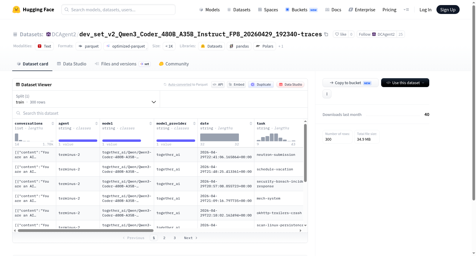Open Docs in top navigation

point(333,10)
